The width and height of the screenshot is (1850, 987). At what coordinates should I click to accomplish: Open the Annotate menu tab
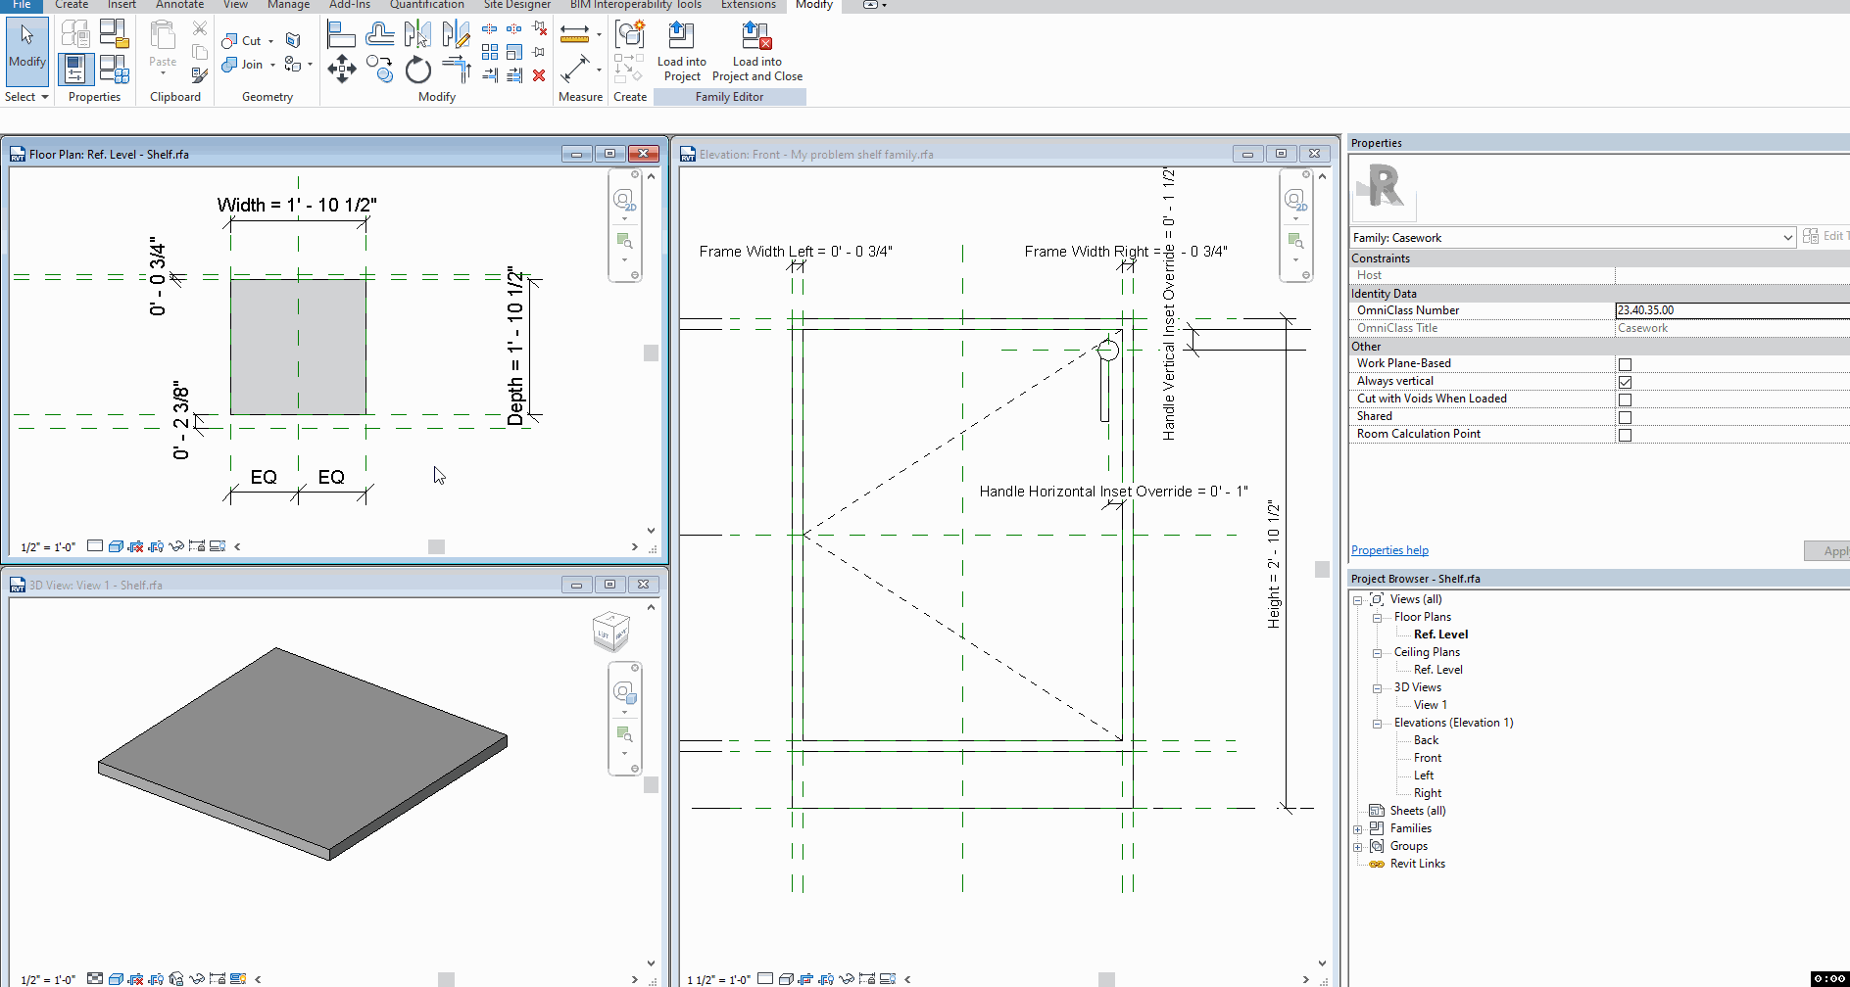[179, 5]
